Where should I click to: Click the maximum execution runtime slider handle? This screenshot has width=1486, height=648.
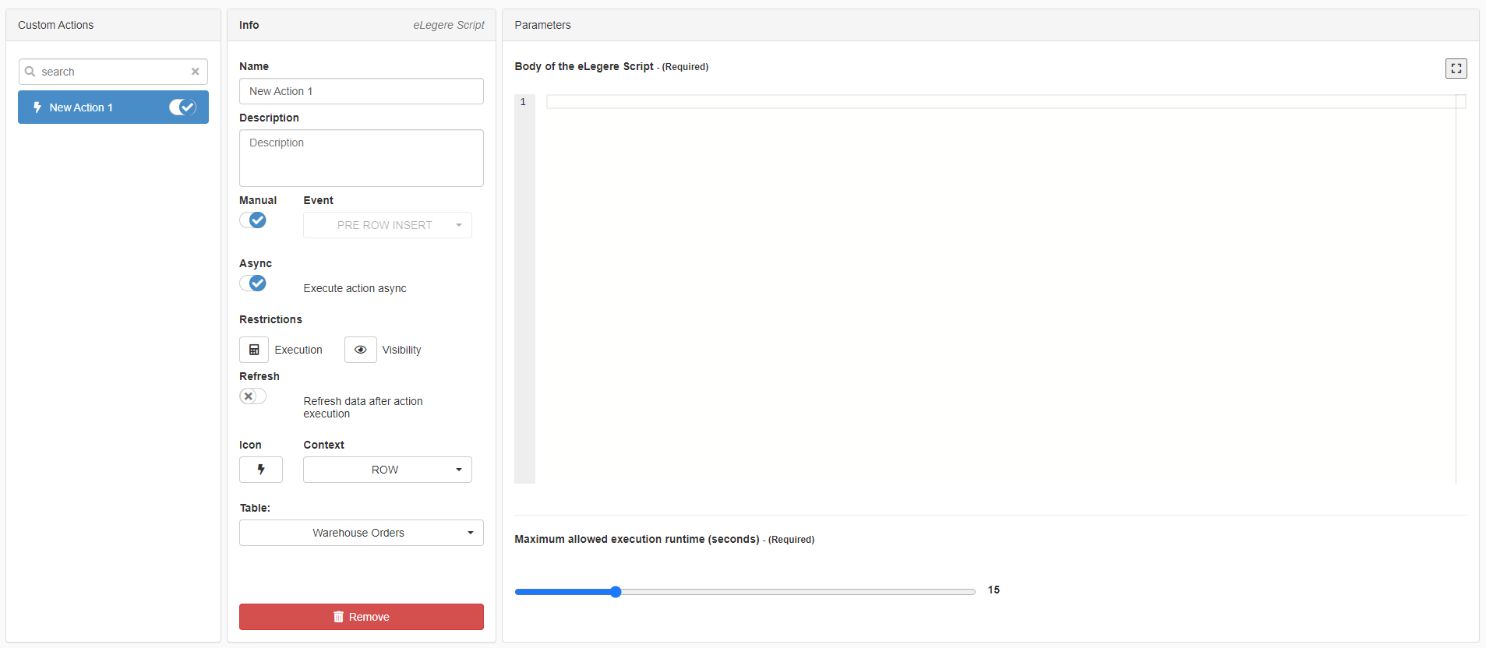coord(616,592)
